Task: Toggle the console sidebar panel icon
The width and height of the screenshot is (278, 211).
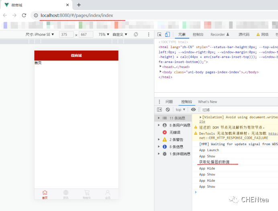Action: 159,110
